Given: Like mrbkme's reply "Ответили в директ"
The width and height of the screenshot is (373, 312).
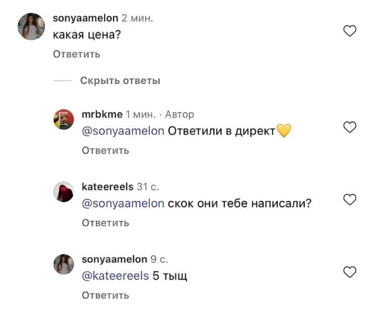Looking at the screenshot, I should [x=350, y=127].
